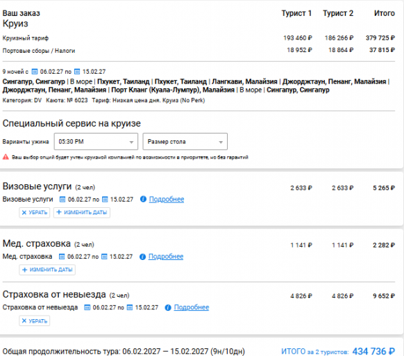This screenshot has width=404, height=356.
Task: Click Турист 1 cruise fare 193 460 ₽
Action: (298, 38)
